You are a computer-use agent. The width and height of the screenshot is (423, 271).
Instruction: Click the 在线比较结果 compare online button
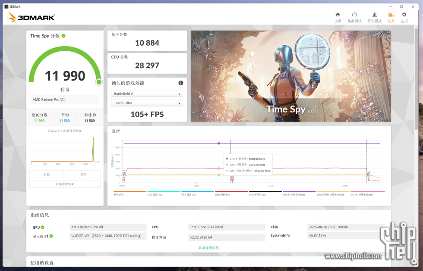(65, 184)
